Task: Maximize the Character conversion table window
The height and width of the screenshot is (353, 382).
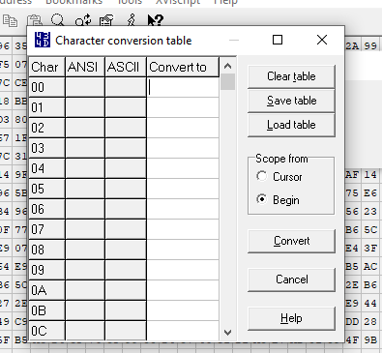Action: coord(278,40)
